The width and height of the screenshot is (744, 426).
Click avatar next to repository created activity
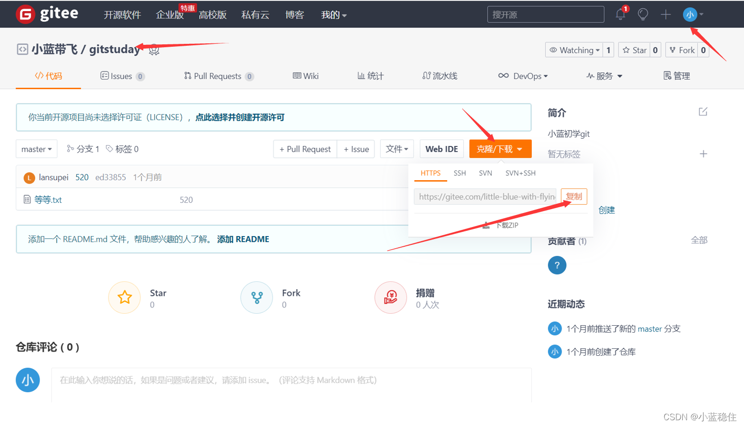[554, 352]
